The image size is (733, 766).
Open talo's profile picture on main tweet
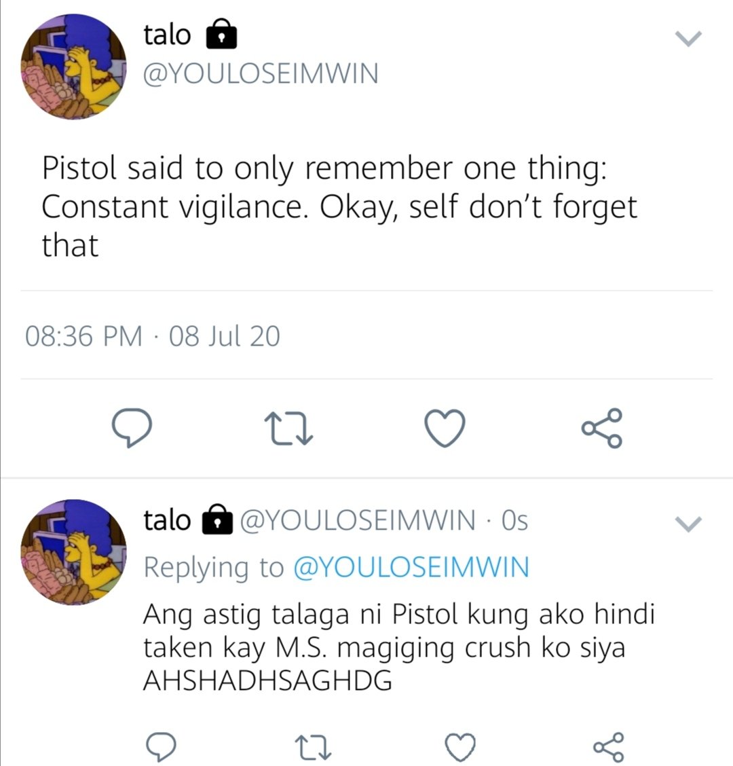click(x=73, y=67)
